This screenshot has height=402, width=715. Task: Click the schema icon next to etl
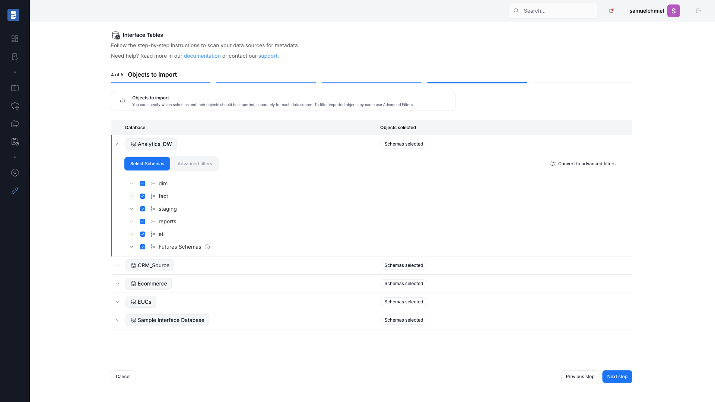153,234
